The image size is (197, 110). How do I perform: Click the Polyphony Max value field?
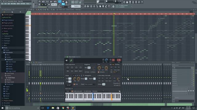point(89,68)
